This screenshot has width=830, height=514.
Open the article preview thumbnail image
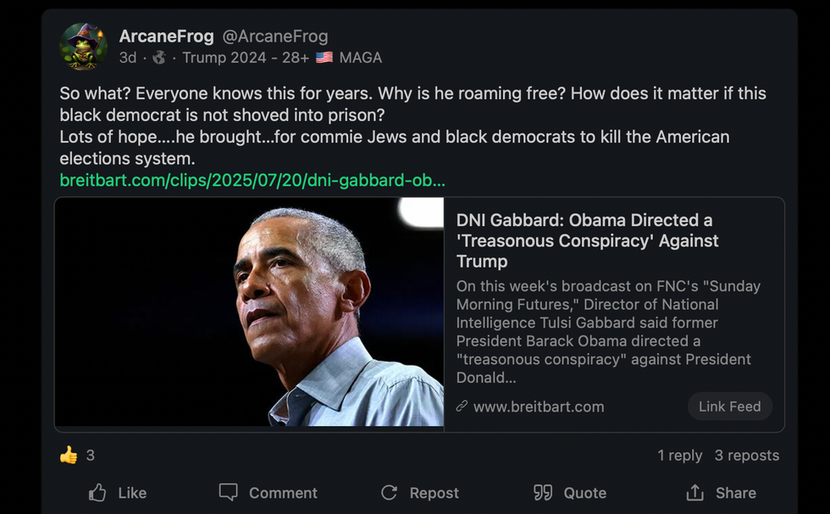pyautogui.click(x=249, y=314)
